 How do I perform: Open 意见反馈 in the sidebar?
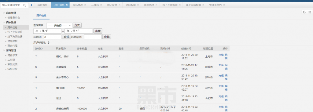coord(12,64)
